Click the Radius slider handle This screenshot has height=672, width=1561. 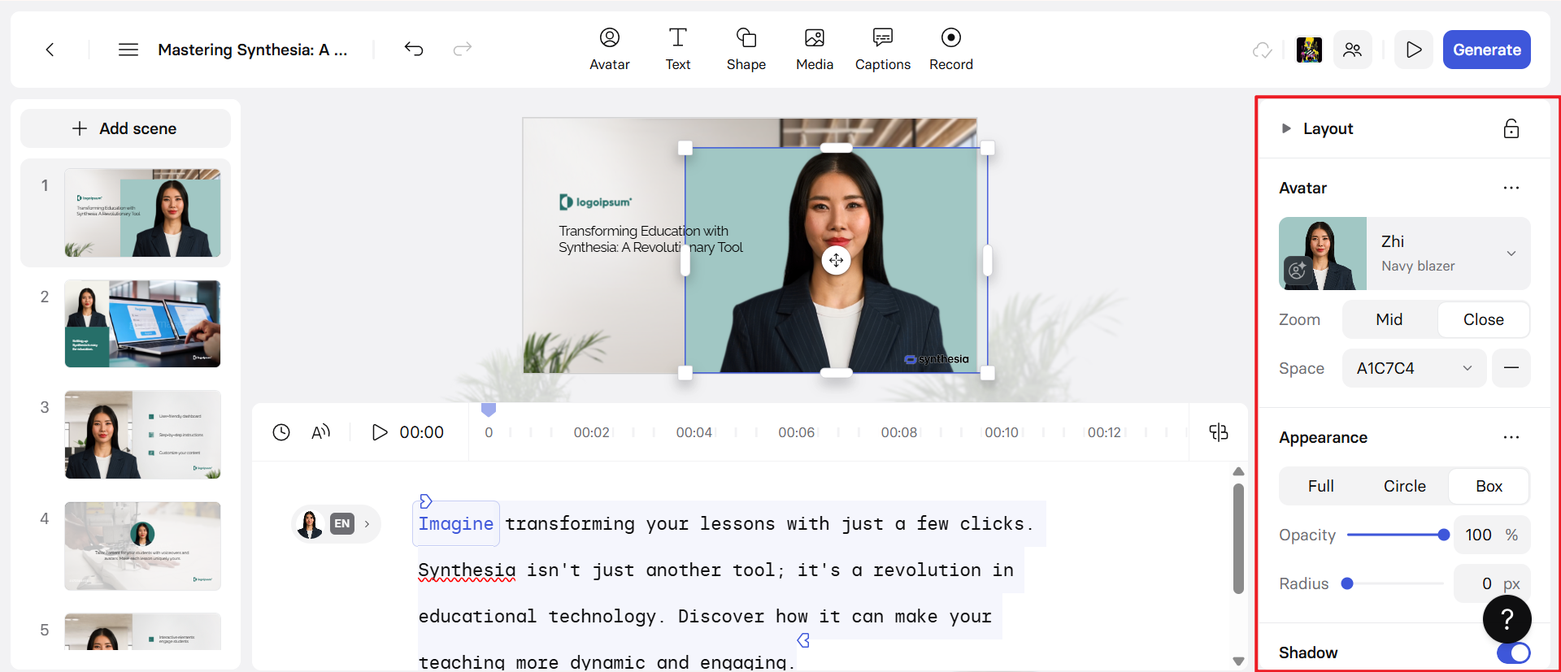tap(1347, 583)
